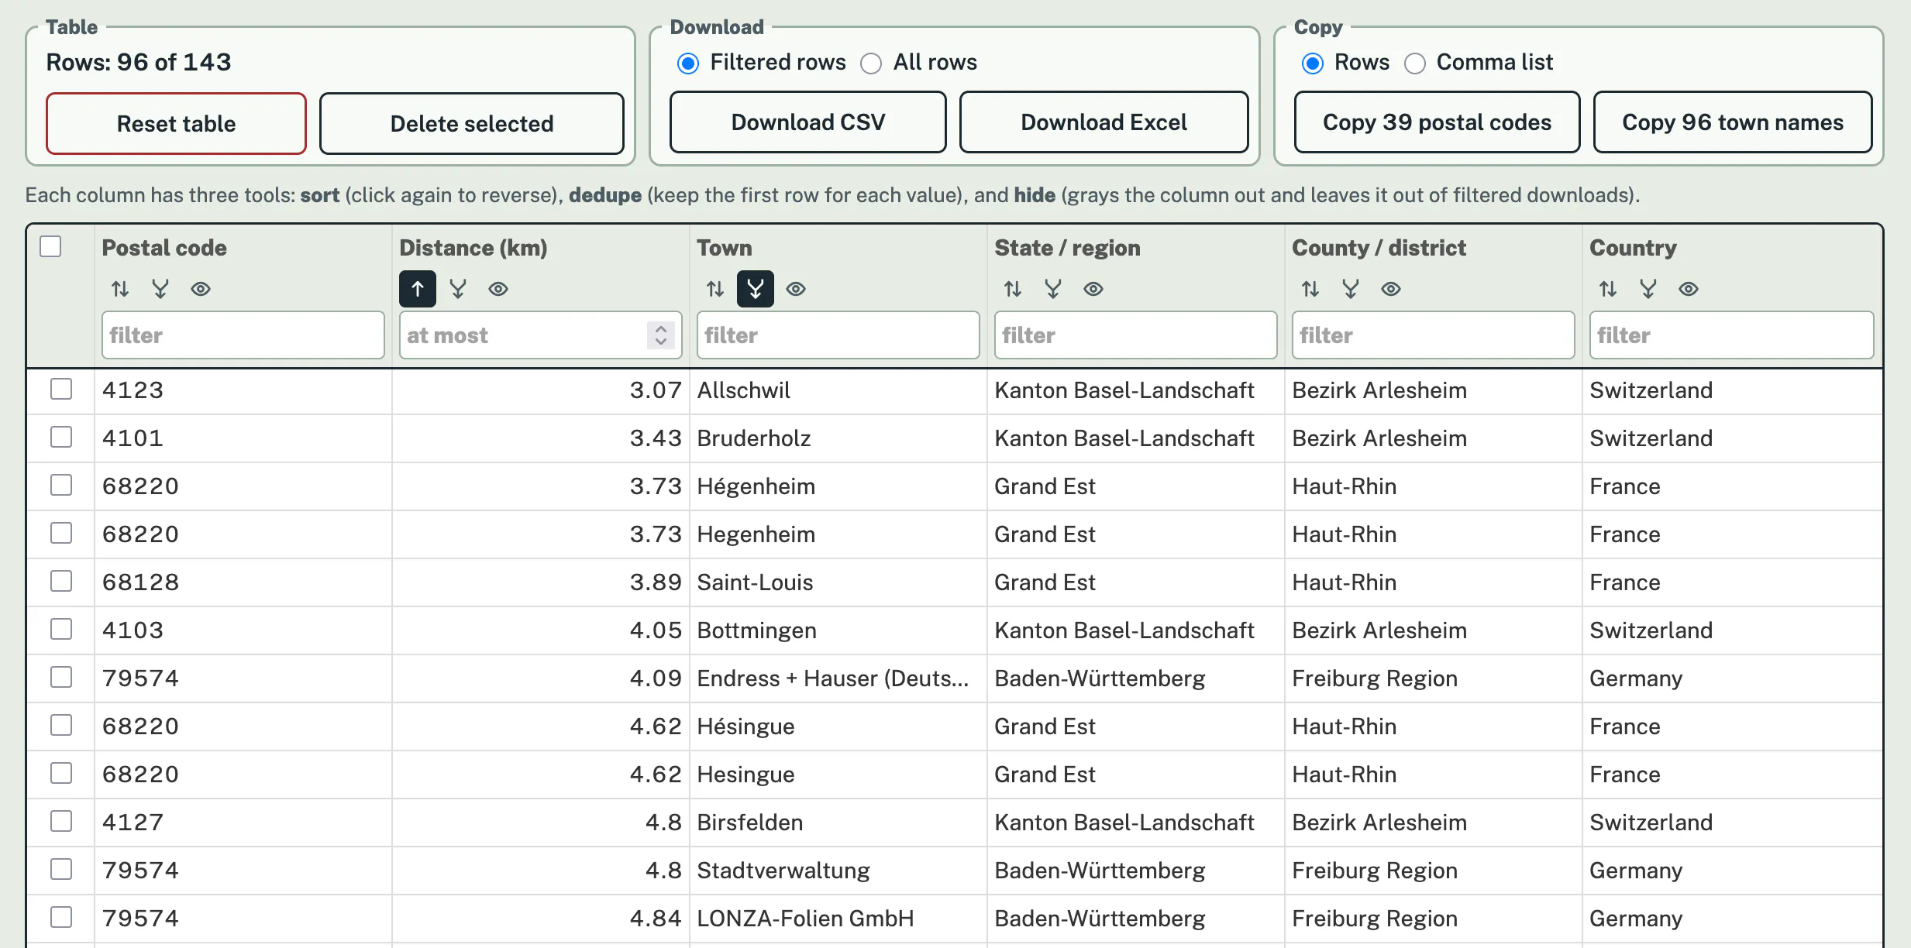Sort the County / district column

click(x=1310, y=289)
